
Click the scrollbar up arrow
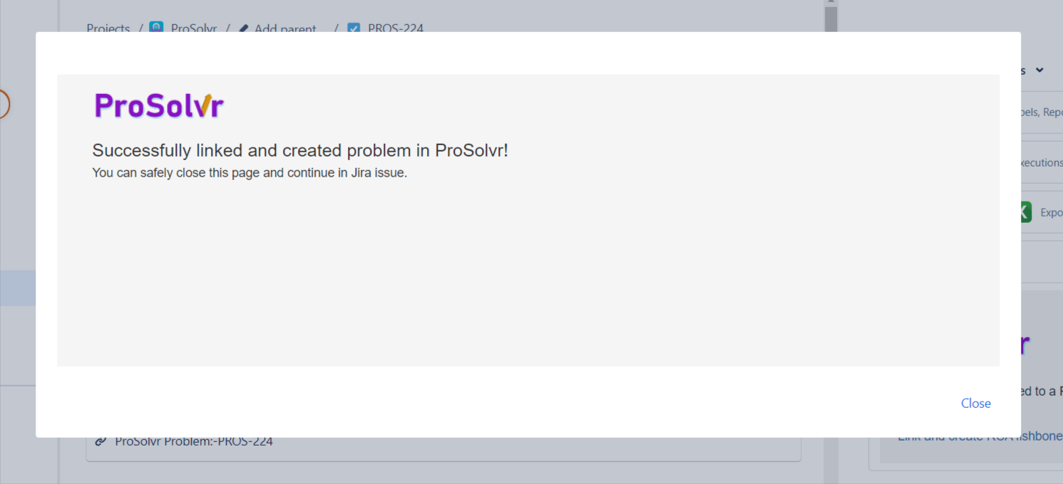point(831,3)
